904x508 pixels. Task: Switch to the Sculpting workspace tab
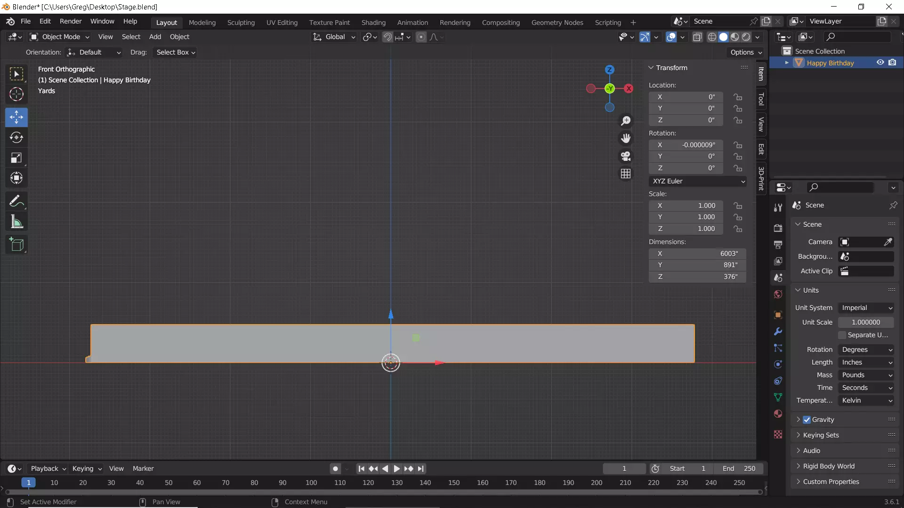point(241,22)
